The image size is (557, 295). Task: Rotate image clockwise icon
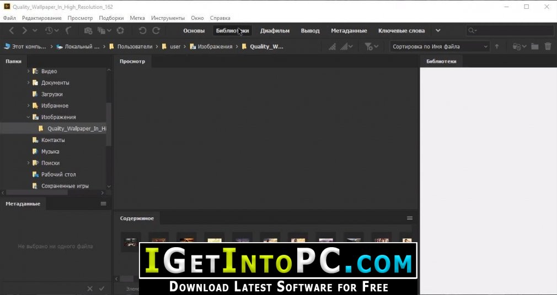click(x=156, y=30)
